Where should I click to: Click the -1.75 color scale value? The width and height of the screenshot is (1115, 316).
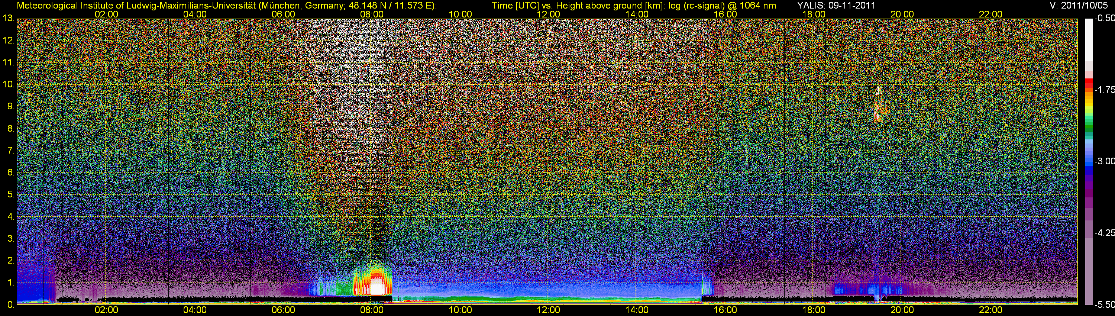tap(1104, 90)
